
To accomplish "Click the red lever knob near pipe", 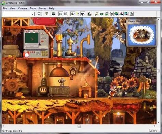I will pos(78,47).
